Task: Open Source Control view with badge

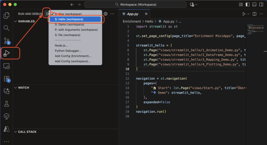Action: 6,41
